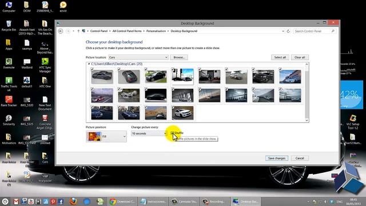This screenshot has height=206, width=366.
Task: Uncheck the first thumbnail's checkbox in top row
Action: (92, 69)
